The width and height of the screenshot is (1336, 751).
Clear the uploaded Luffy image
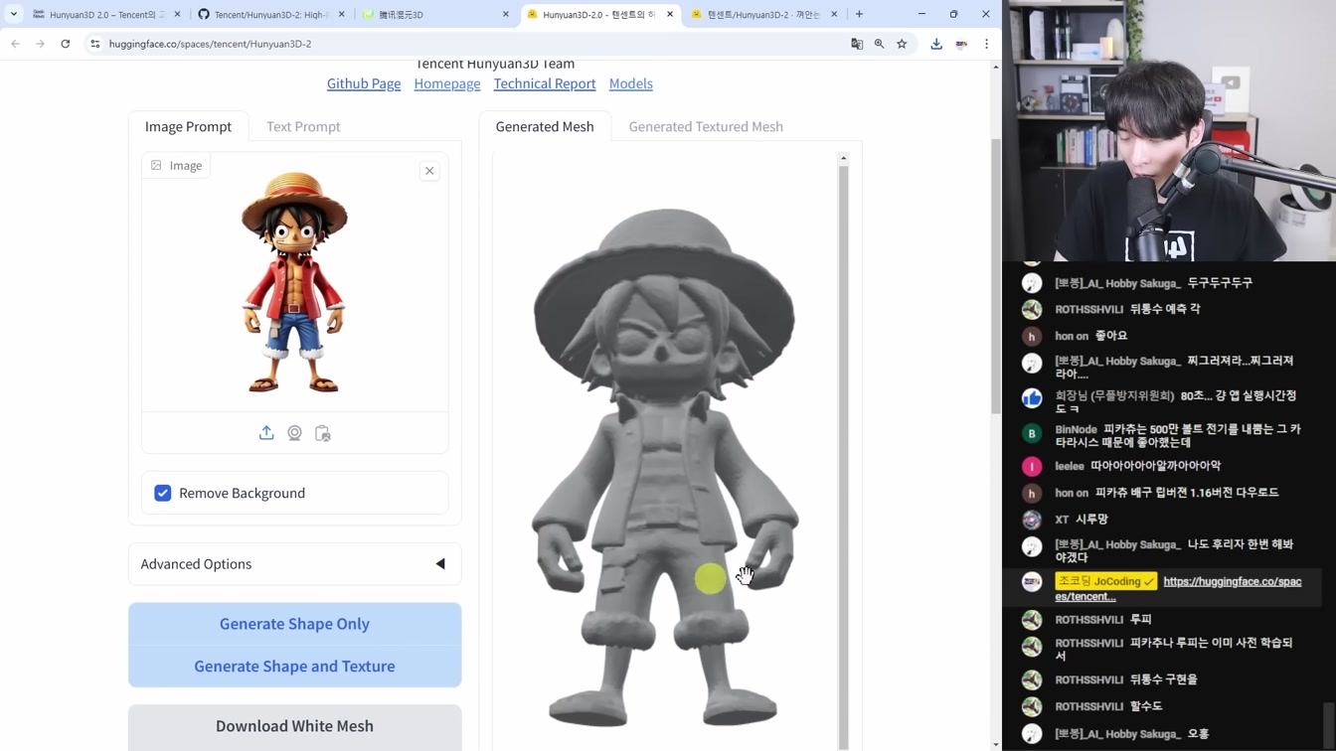pyautogui.click(x=429, y=171)
